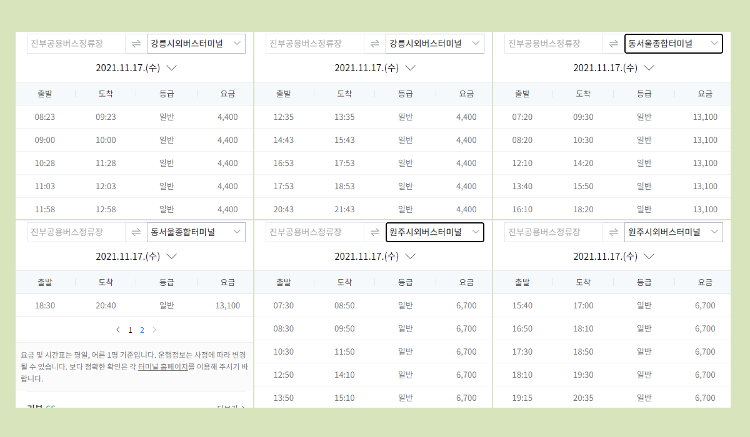Swap departure and arrival in the middle 강릉 panel
750x437 pixels.
point(374,43)
